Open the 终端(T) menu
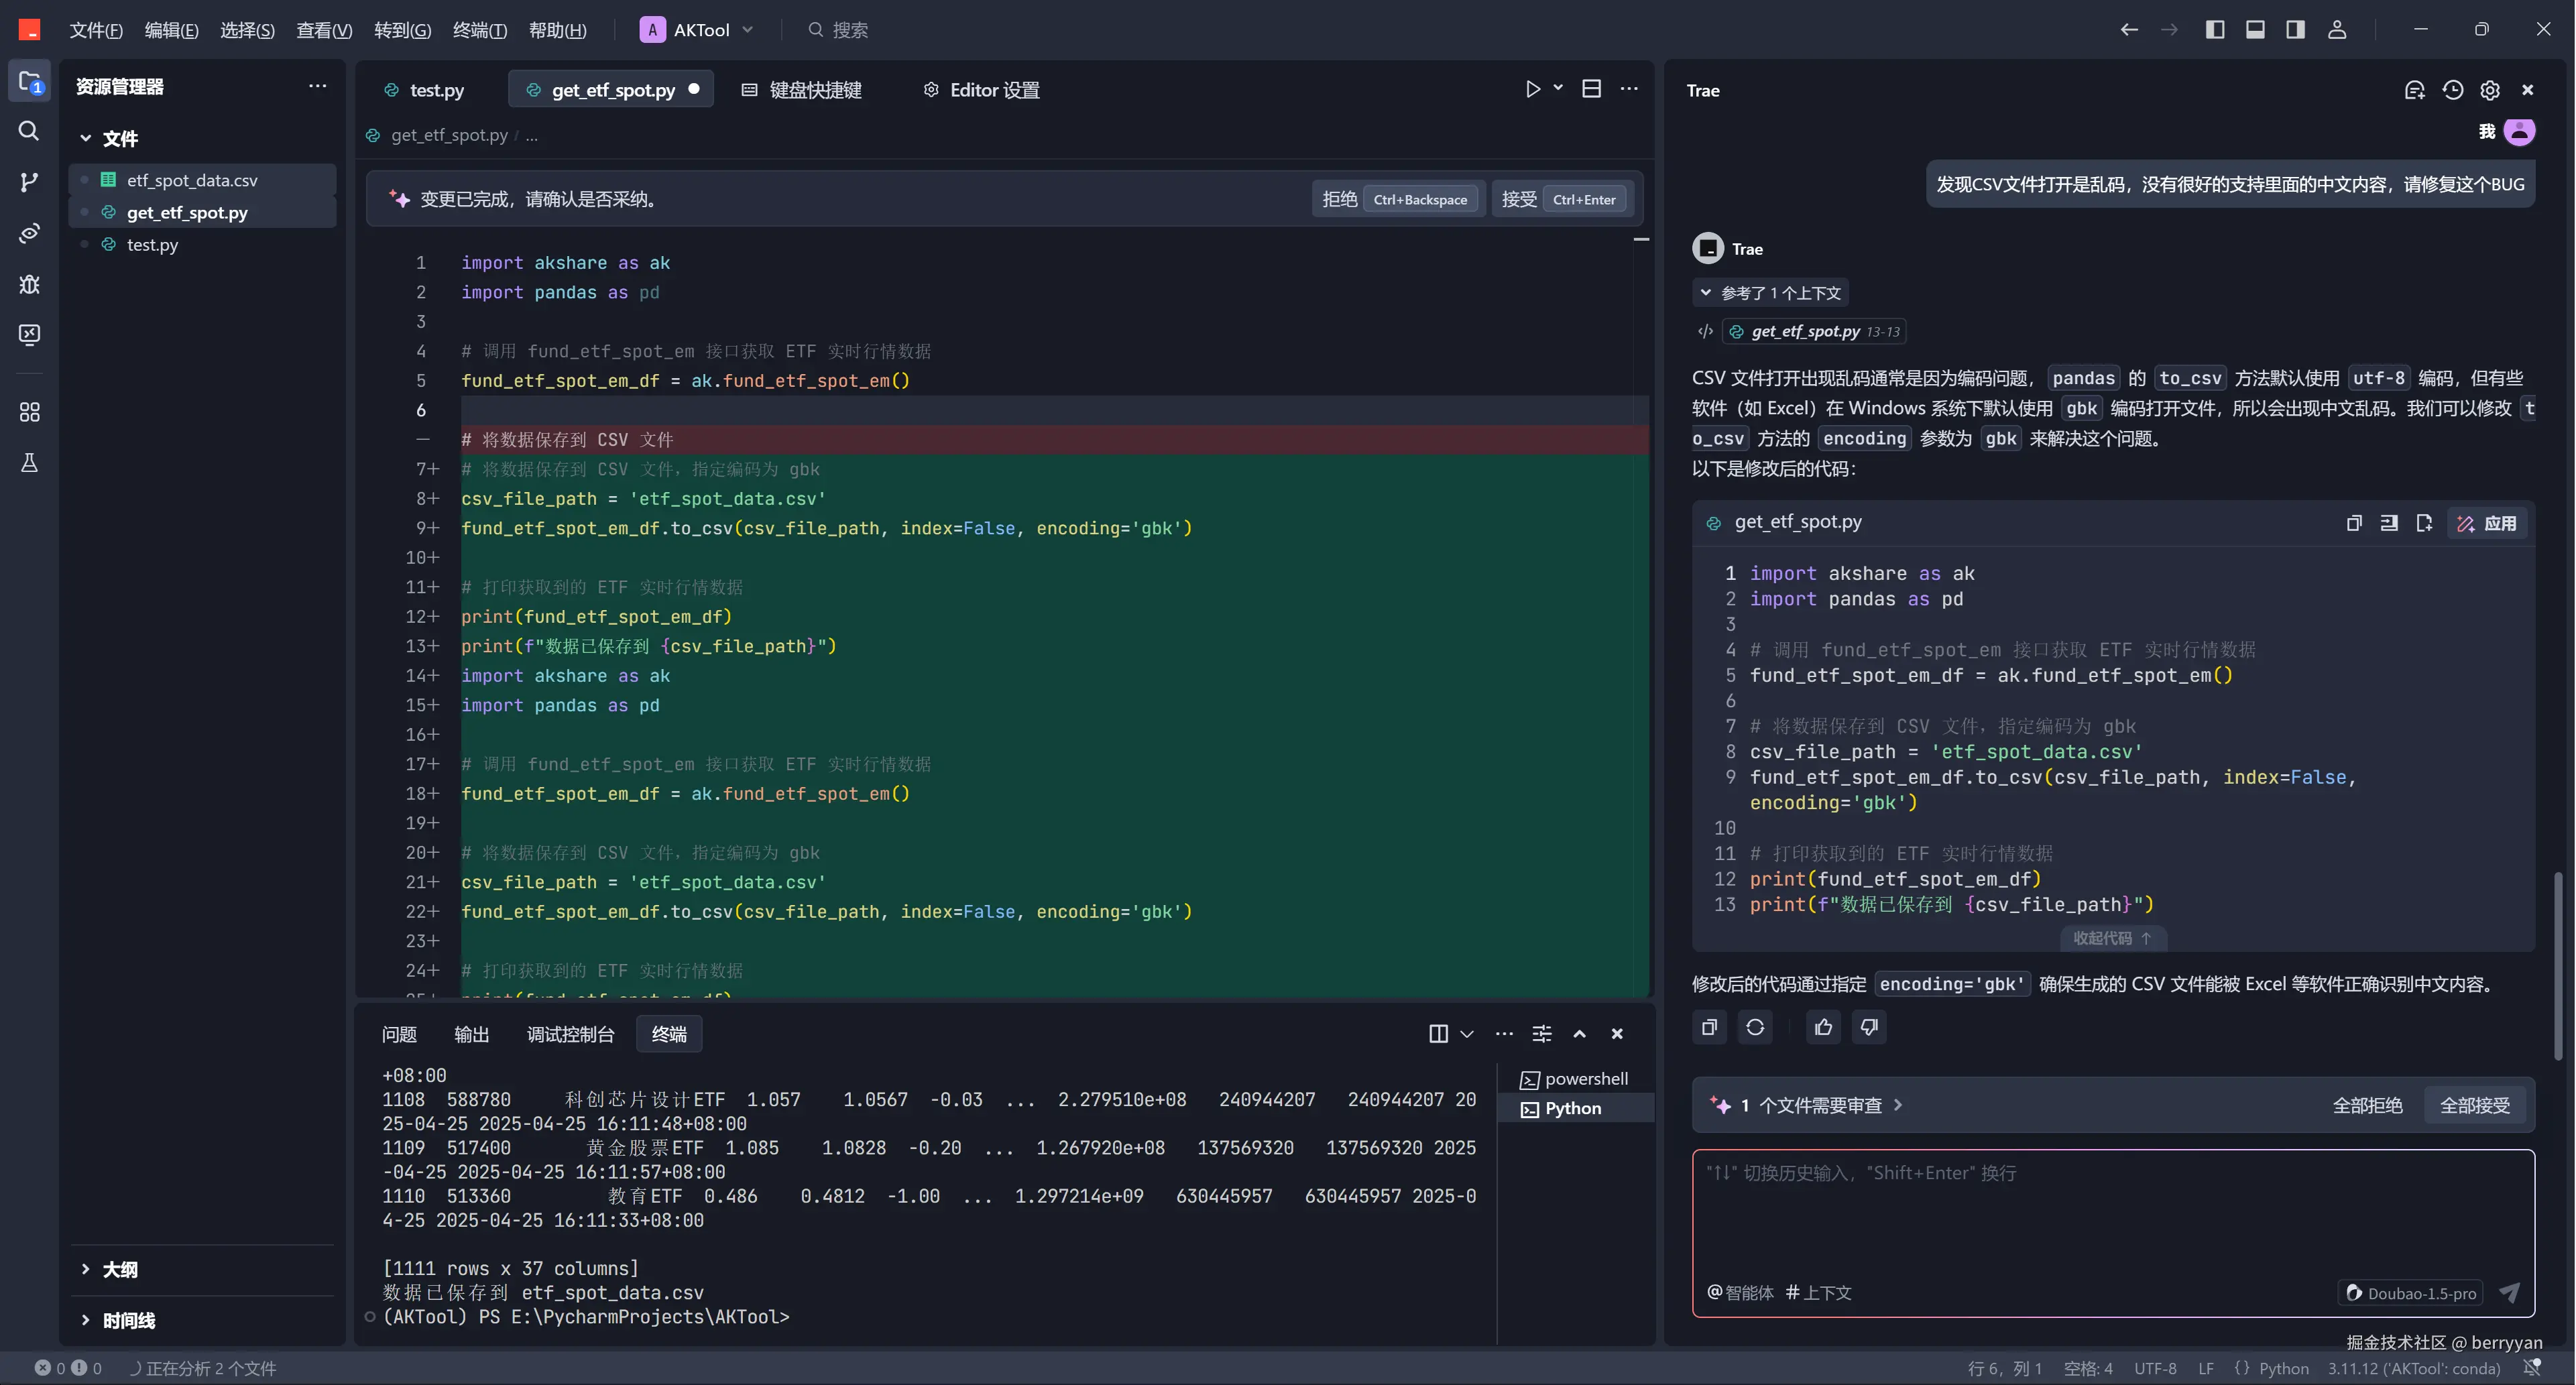The image size is (2576, 1385). pyautogui.click(x=479, y=30)
